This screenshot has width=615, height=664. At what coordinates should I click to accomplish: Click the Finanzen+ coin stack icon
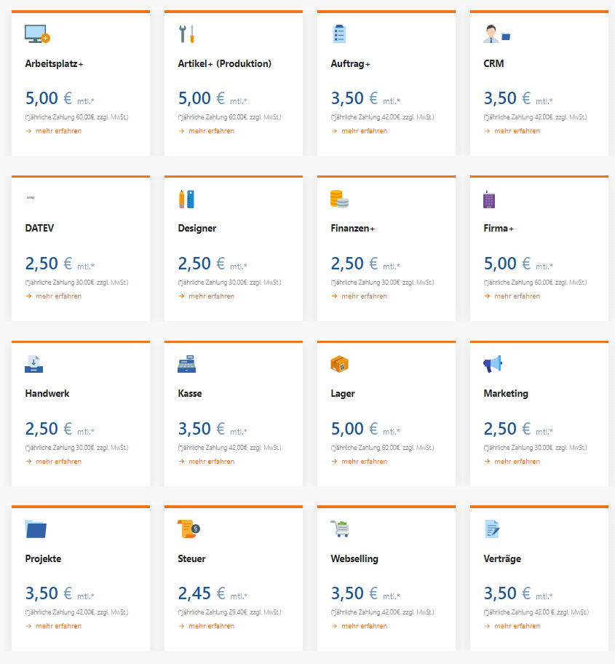(339, 199)
